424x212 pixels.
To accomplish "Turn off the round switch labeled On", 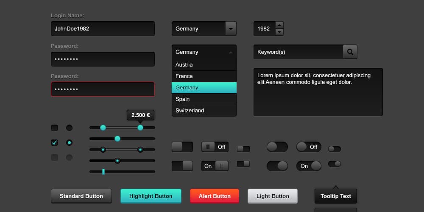I will [309, 166].
